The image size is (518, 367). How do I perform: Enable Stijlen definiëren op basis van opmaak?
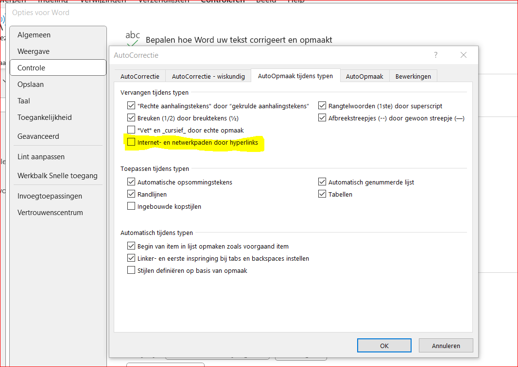131,270
